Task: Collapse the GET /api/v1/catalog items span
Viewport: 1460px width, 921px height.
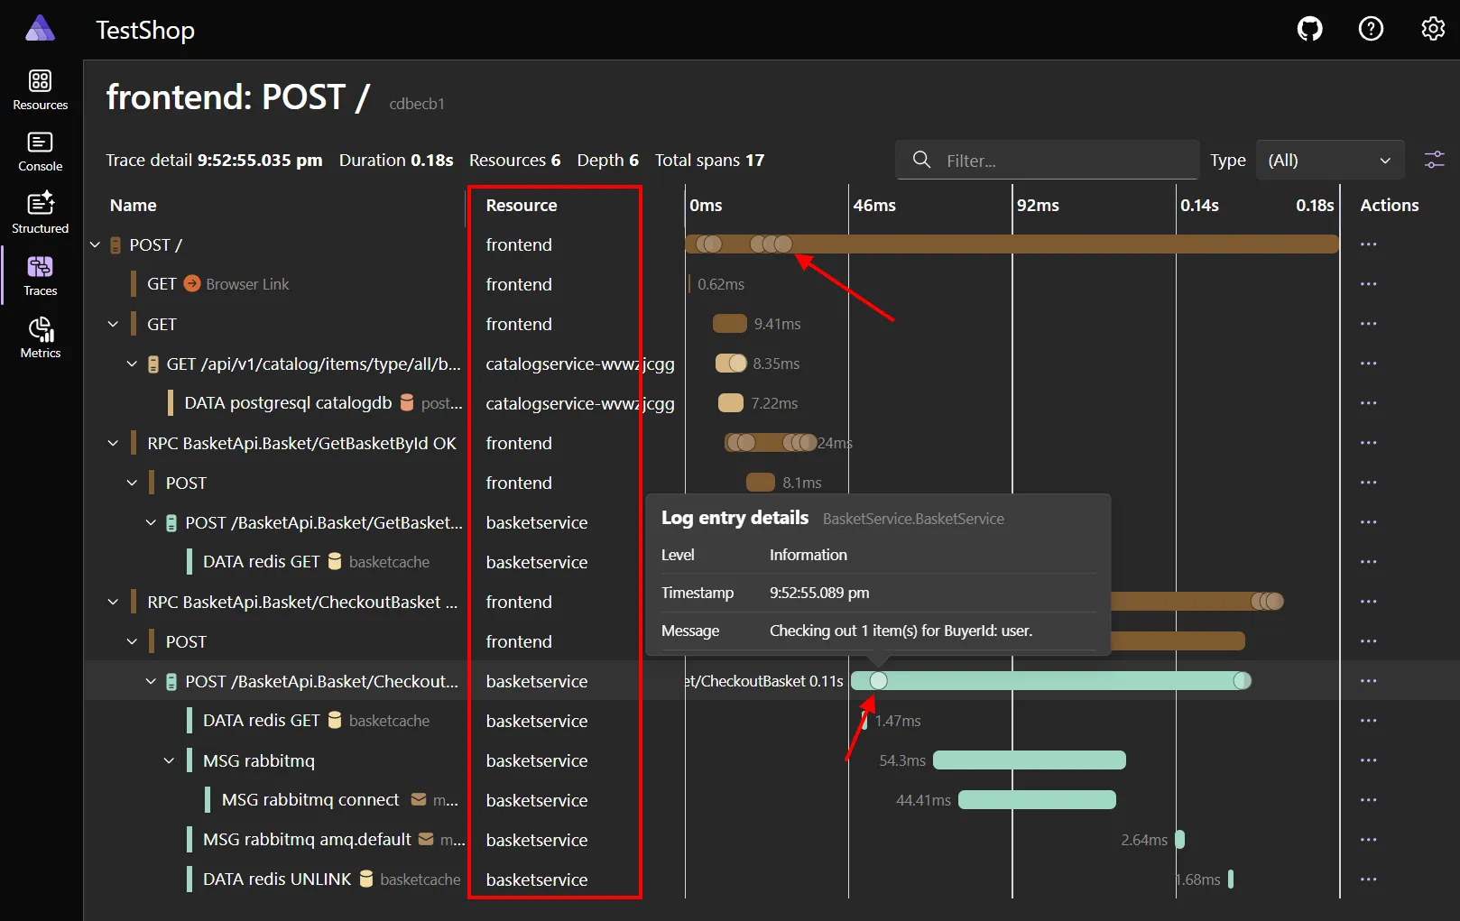Action: tap(131, 364)
